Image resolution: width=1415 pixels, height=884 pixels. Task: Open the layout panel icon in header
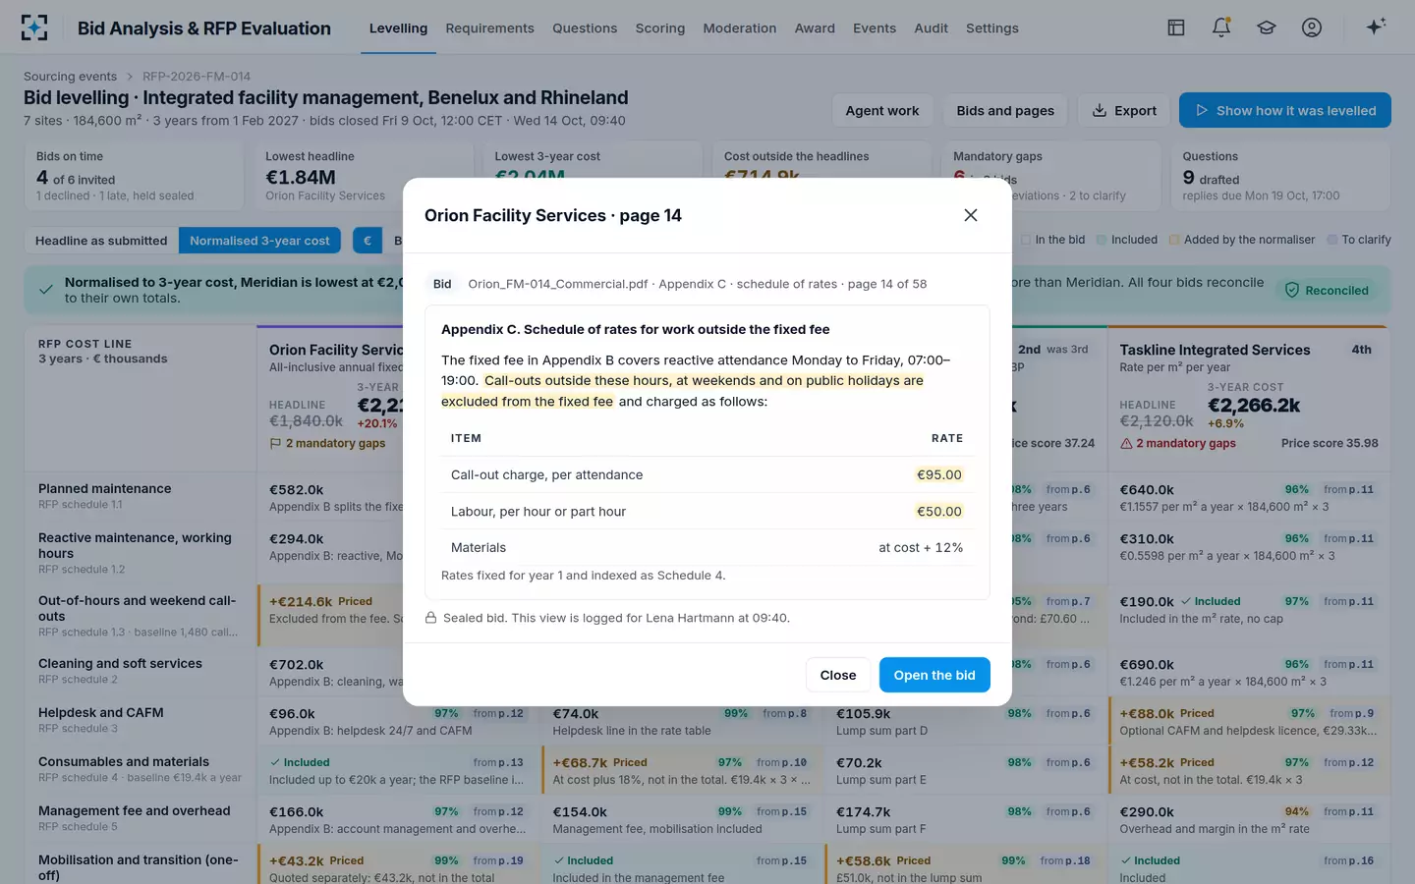click(x=1176, y=28)
